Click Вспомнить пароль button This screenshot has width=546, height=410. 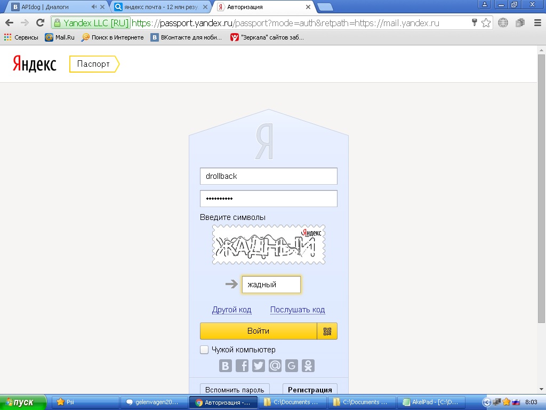tap(235, 389)
